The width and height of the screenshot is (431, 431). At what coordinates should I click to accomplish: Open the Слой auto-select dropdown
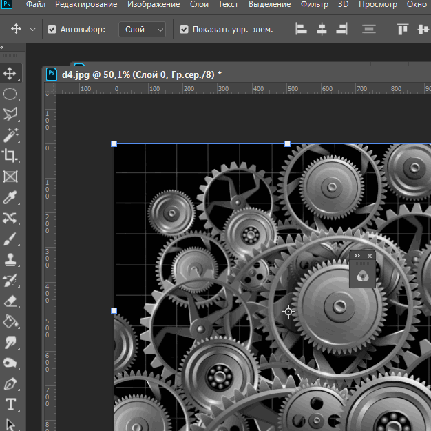tap(142, 29)
